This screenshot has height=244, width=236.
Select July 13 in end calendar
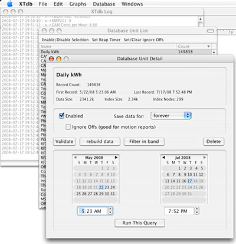(167, 181)
